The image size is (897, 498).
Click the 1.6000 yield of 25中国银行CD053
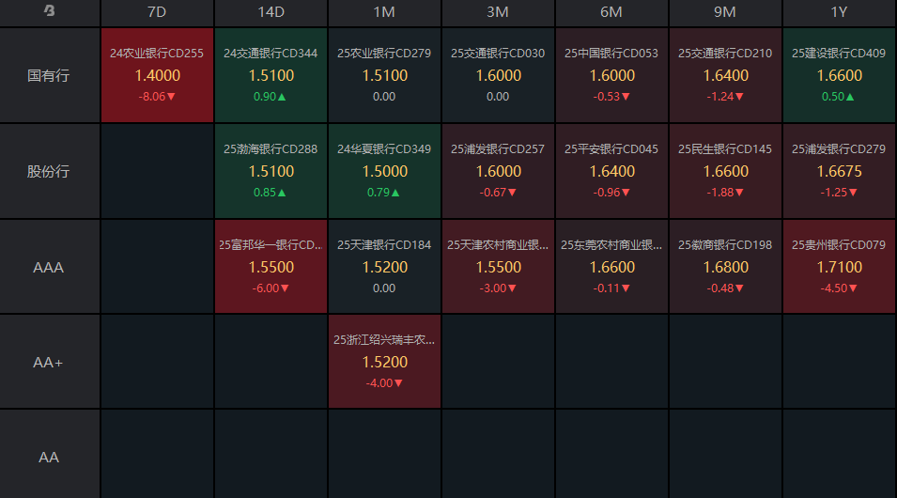click(611, 76)
